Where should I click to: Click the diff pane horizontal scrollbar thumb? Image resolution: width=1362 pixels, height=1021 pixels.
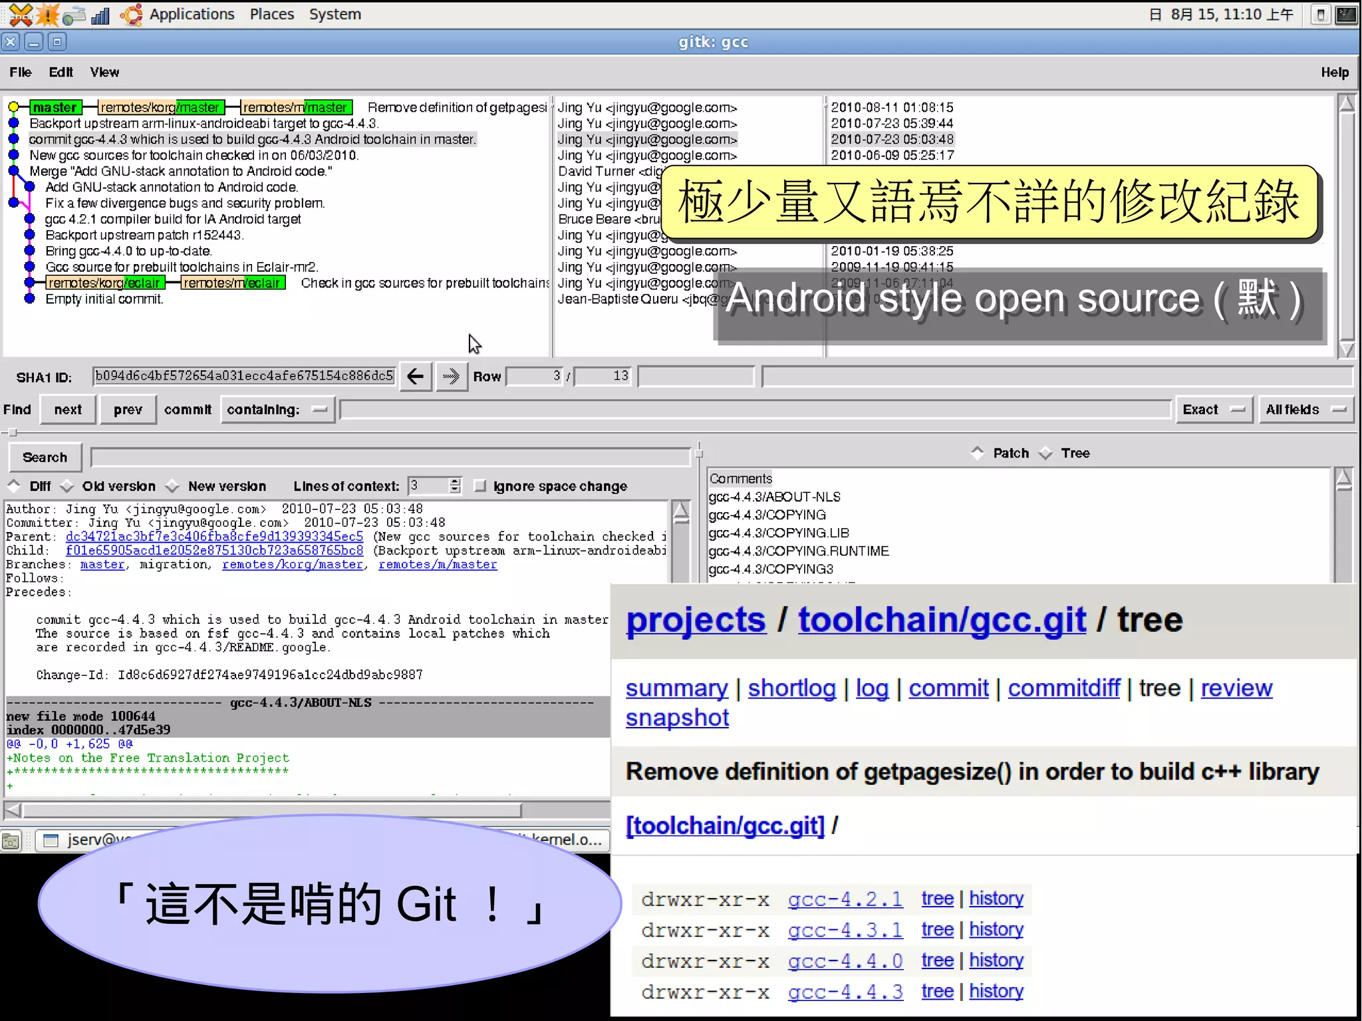[271, 809]
